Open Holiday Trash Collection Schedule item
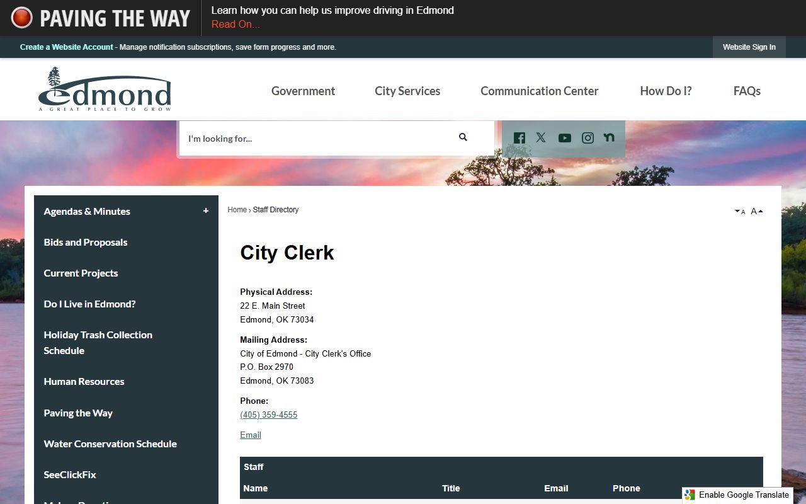The width and height of the screenshot is (806, 504). (x=98, y=343)
